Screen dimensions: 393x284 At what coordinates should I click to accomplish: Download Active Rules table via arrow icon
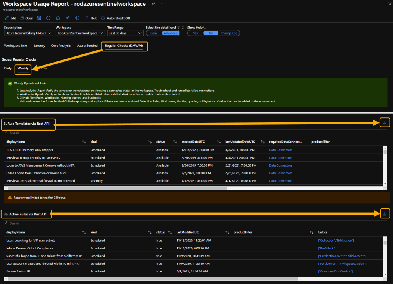pos(385,213)
